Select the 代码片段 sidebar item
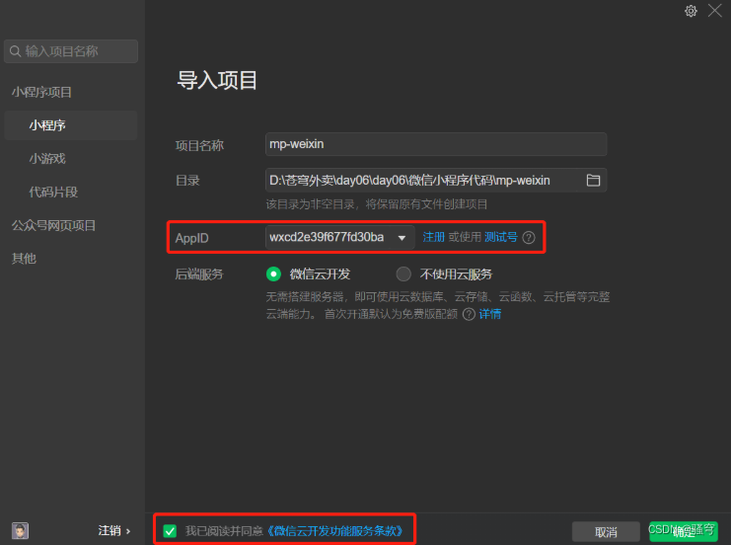 click(x=53, y=192)
